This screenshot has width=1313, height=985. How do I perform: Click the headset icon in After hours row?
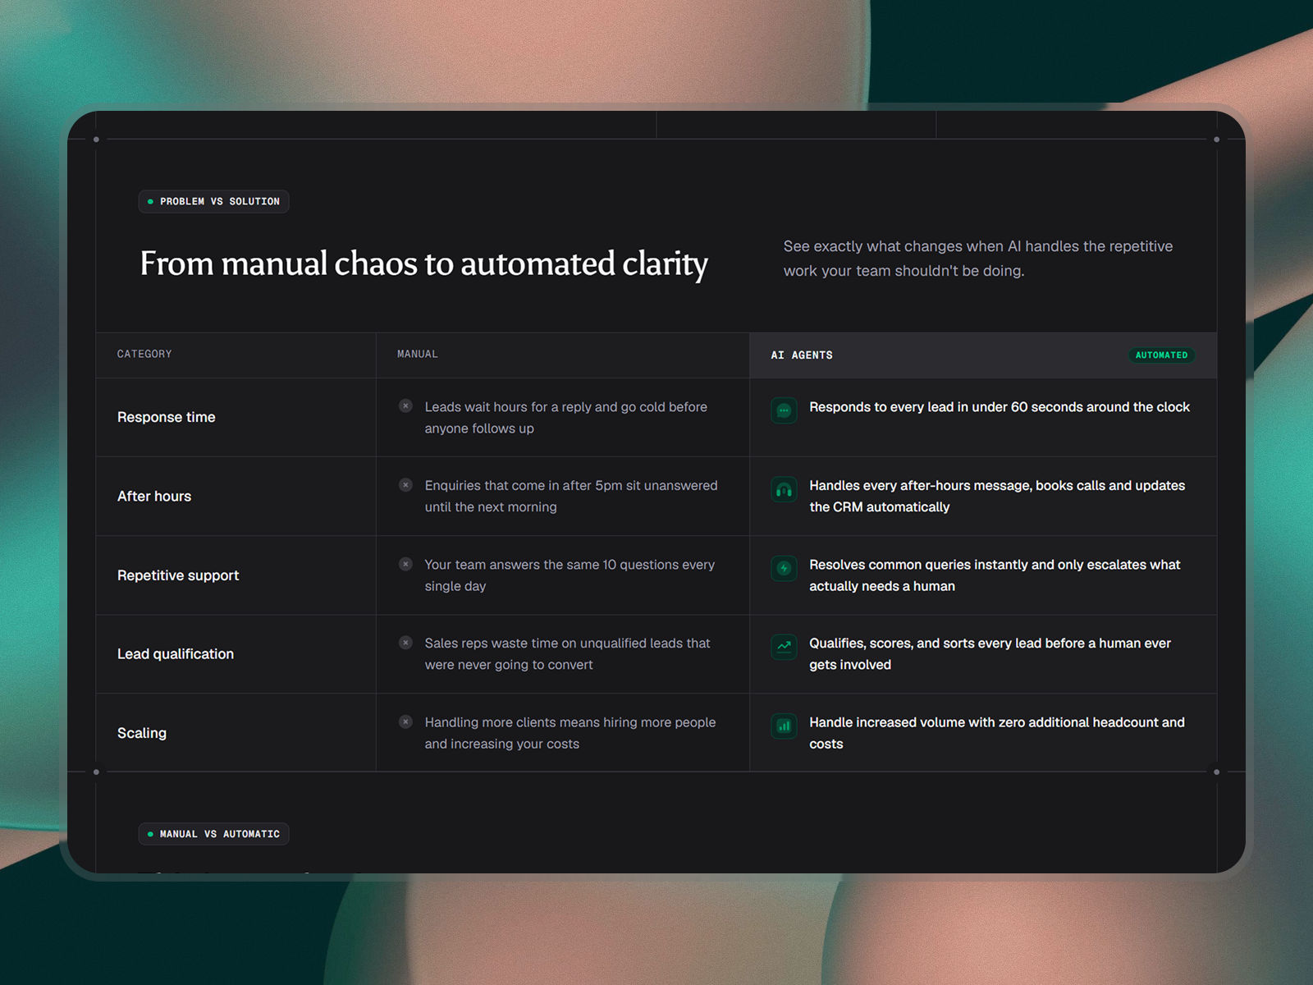click(x=784, y=490)
